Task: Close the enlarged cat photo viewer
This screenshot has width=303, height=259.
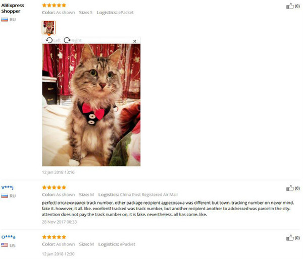Action: tap(135, 41)
